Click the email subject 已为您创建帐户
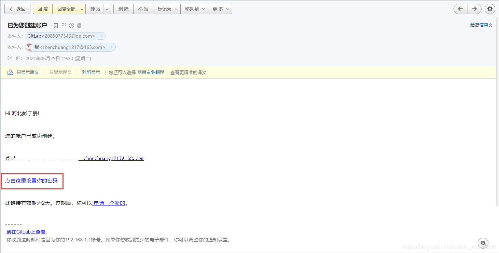 (27, 25)
